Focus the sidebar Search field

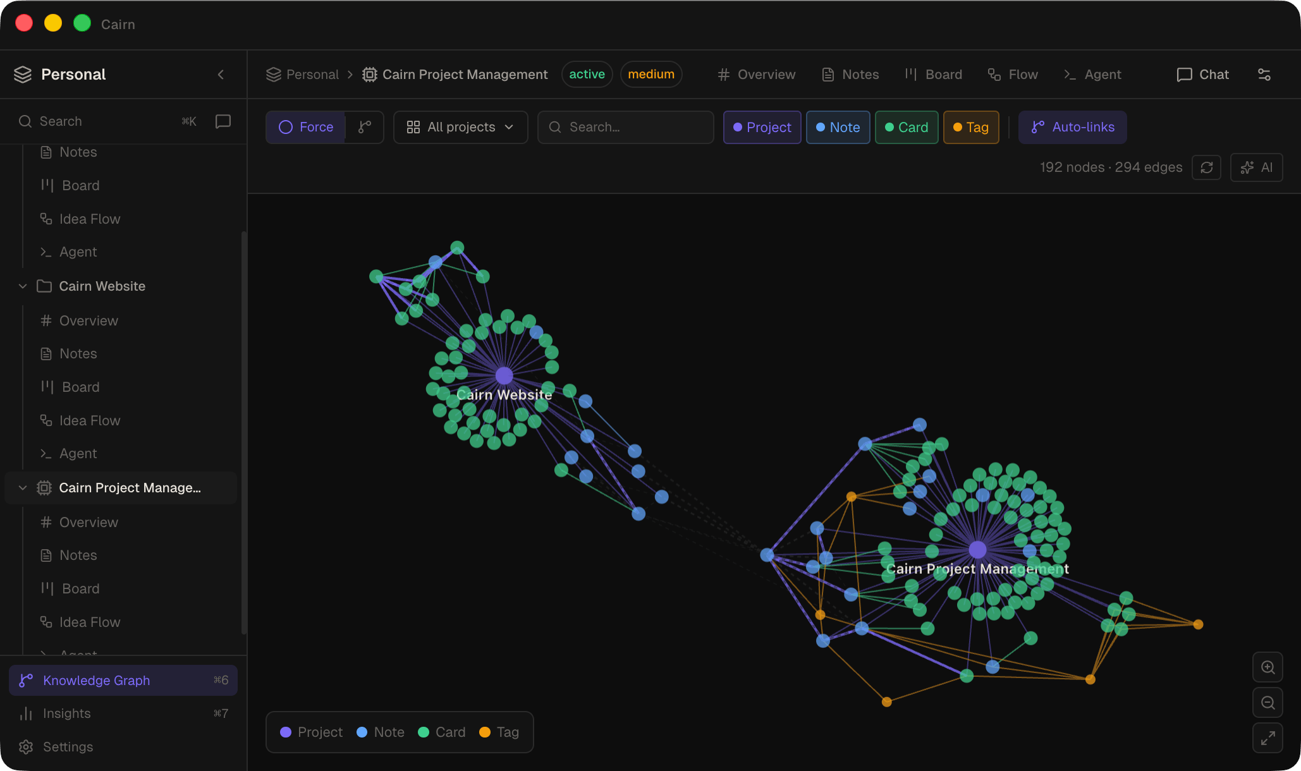click(x=107, y=121)
